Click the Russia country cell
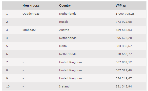The width and height of the screenshot is (148, 91). 64,22
